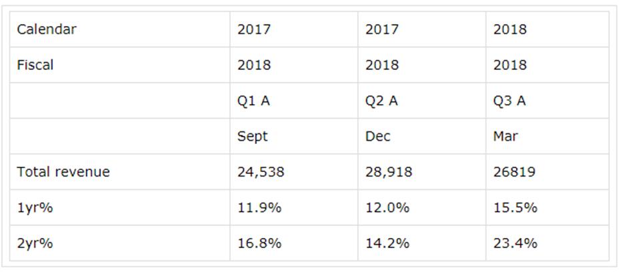The height and width of the screenshot is (272, 620).
Task: Select the Dec month cell
Action: (x=378, y=137)
